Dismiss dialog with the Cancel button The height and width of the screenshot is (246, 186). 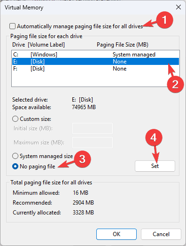click(x=161, y=234)
